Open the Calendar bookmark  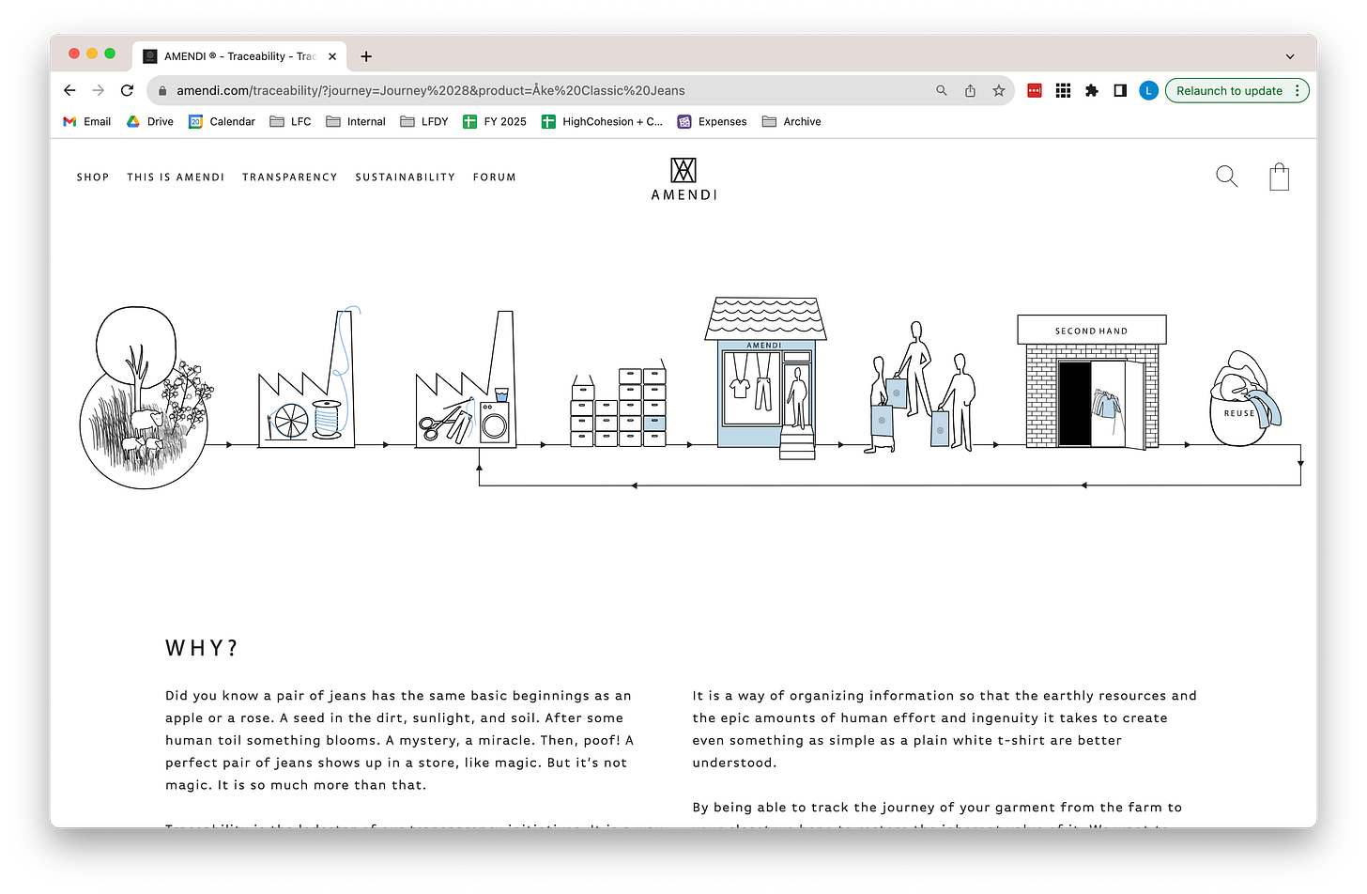click(222, 121)
